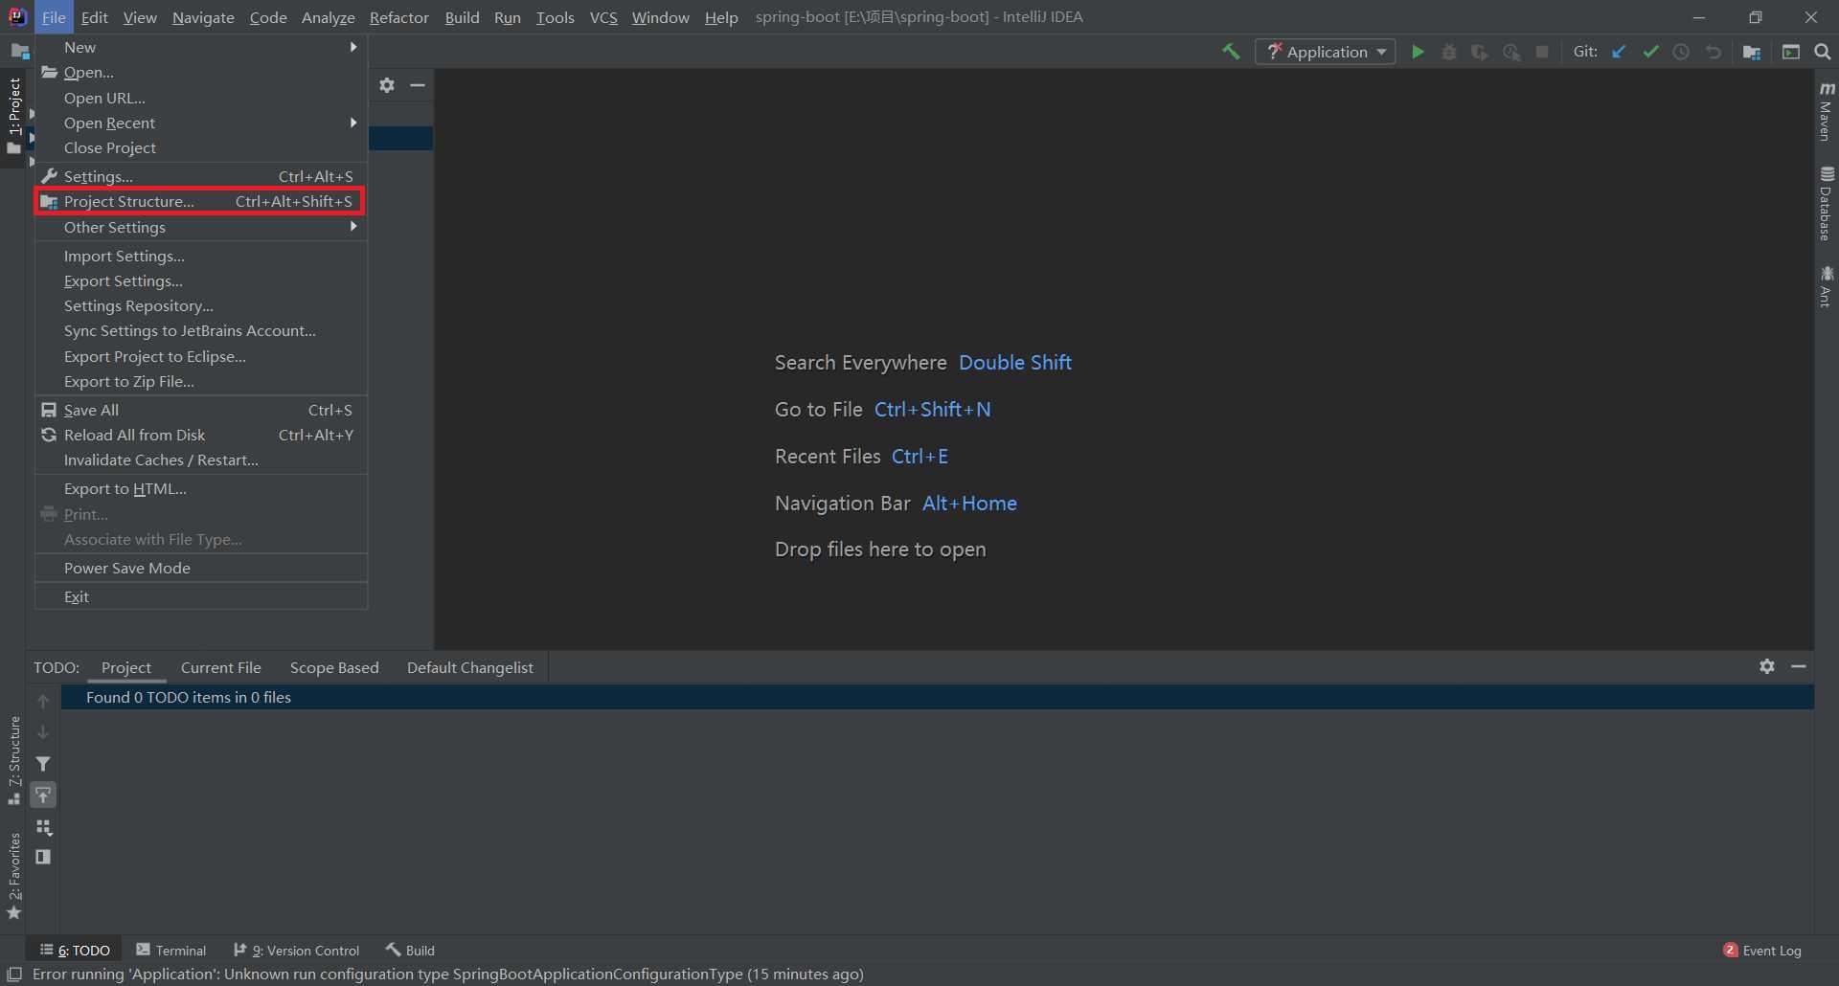1839x986 pixels.
Task: Open the Edit menu
Action: click(94, 17)
